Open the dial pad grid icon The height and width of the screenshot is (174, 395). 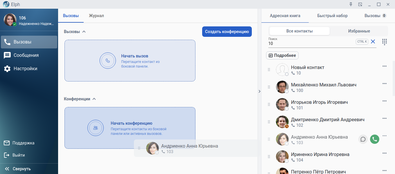point(385,42)
